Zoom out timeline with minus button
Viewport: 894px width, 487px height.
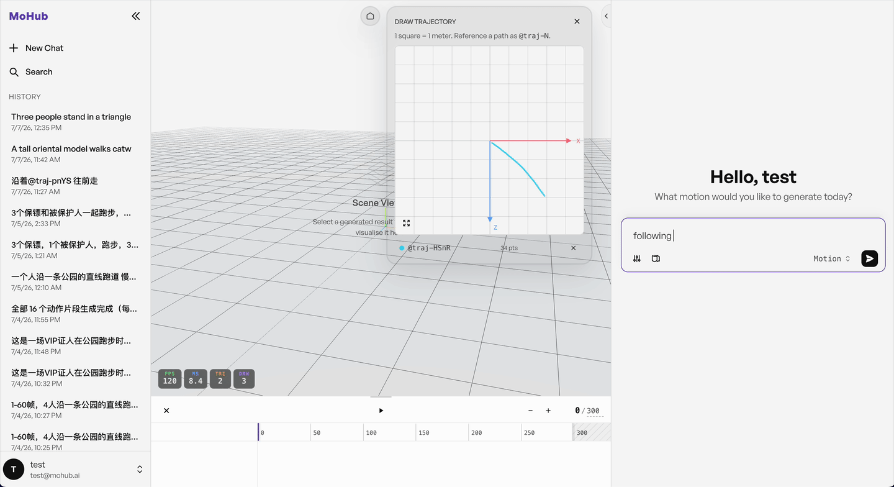coord(530,411)
